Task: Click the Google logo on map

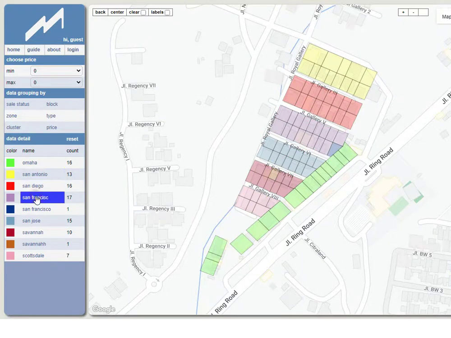Action: click(104, 309)
